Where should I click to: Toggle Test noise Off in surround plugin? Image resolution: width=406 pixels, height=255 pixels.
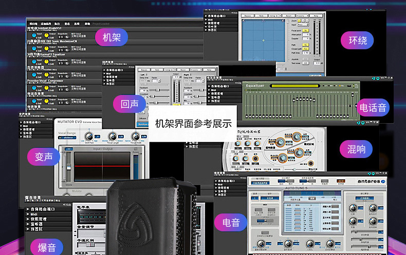(x=306, y=63)
